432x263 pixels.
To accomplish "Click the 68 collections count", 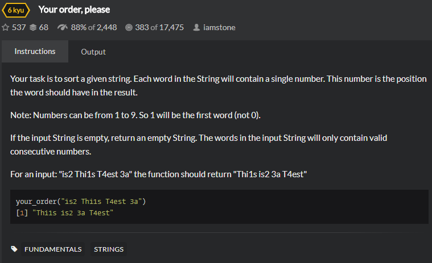I will point(44,27).
